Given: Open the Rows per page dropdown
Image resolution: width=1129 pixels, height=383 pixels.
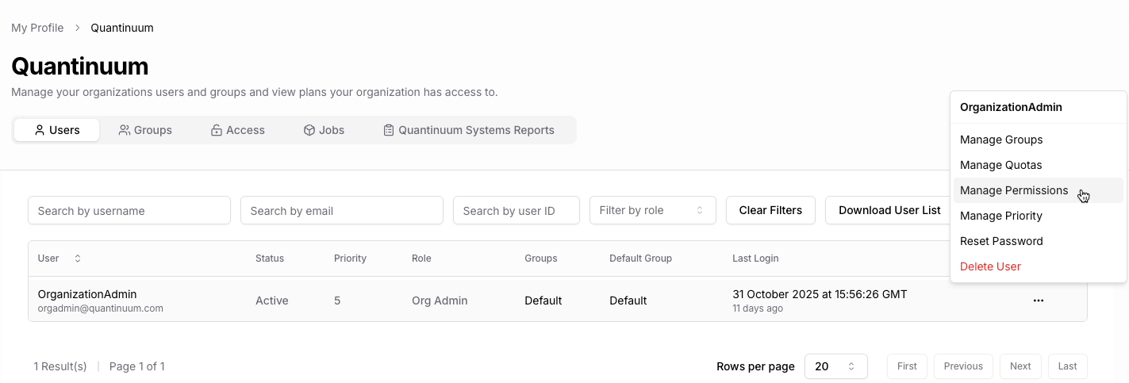Looking at the screenshot, I should tap(835, 366).
